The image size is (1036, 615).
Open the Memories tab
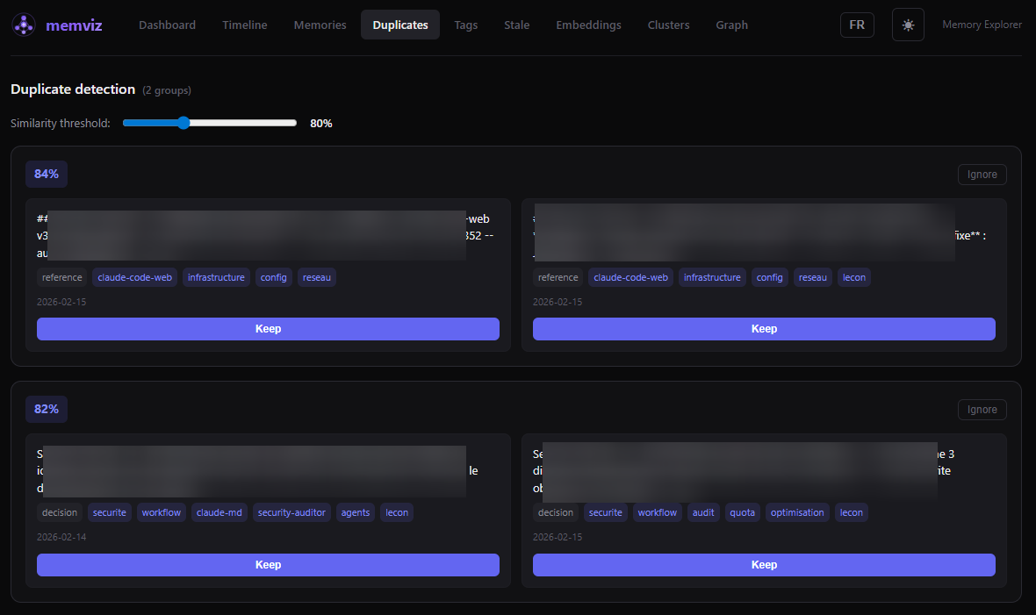(x=320, y=25)
